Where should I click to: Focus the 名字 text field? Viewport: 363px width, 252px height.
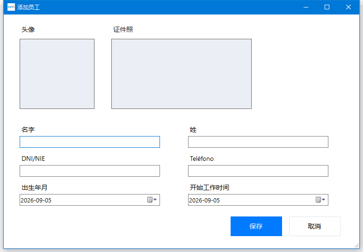(90, 142)
